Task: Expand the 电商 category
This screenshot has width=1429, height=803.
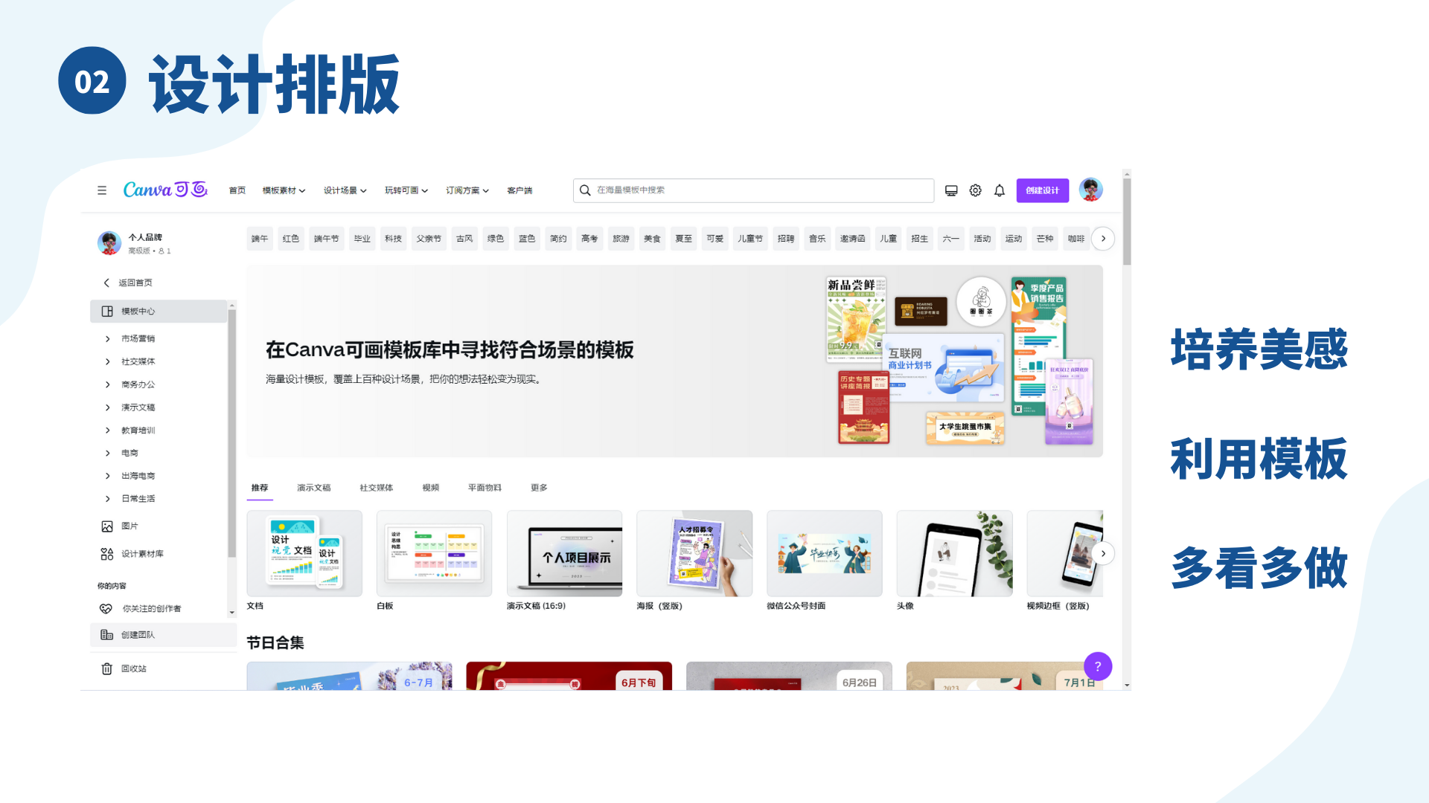Action: 107,453
